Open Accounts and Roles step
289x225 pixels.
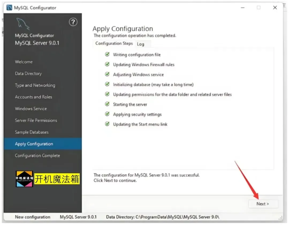pyautogui.click(x=33, y=97)
